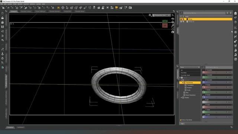
Task: Click the viewport pan arrows control icon
Action: pos(173,22)
